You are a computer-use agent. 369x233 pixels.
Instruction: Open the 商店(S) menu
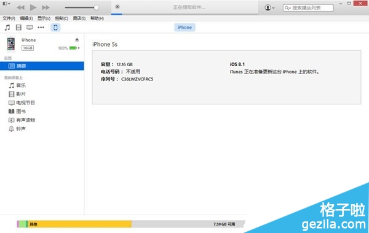[x=79, y=18]
